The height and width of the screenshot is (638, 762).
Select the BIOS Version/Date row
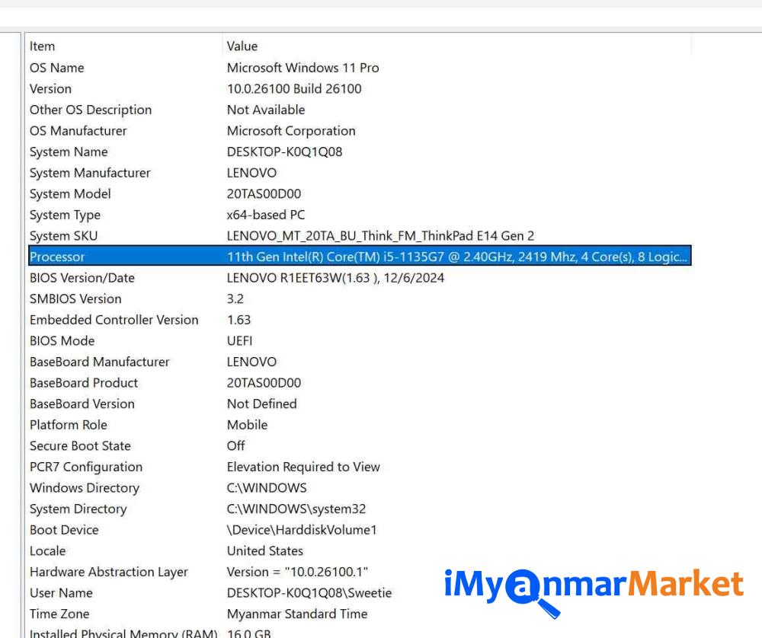82,278
